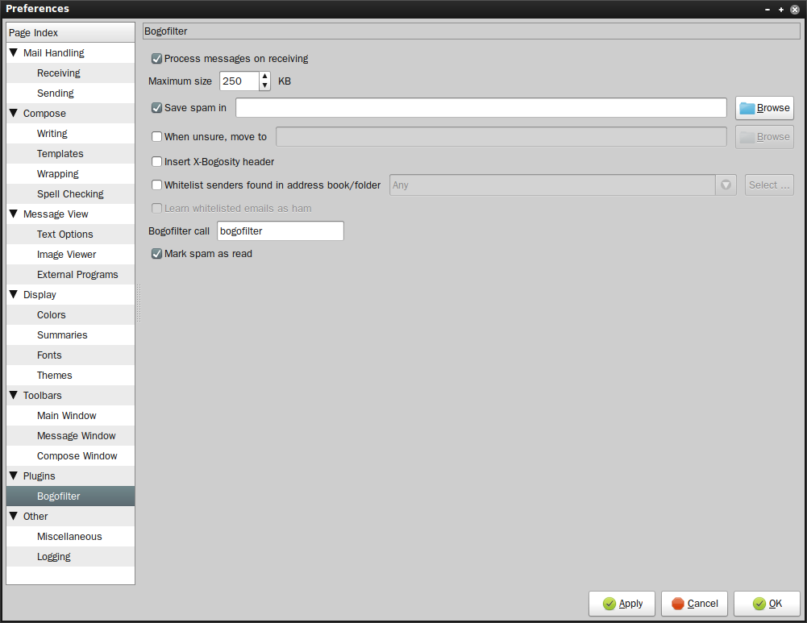
Task: Focus the Maximum size number field
Action: click(x=239, y=81)
